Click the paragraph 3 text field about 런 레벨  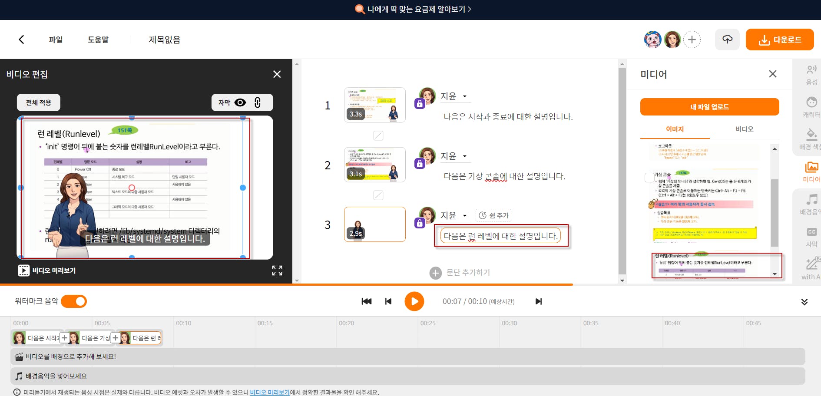pyautogui.click(x=501, y=236)
